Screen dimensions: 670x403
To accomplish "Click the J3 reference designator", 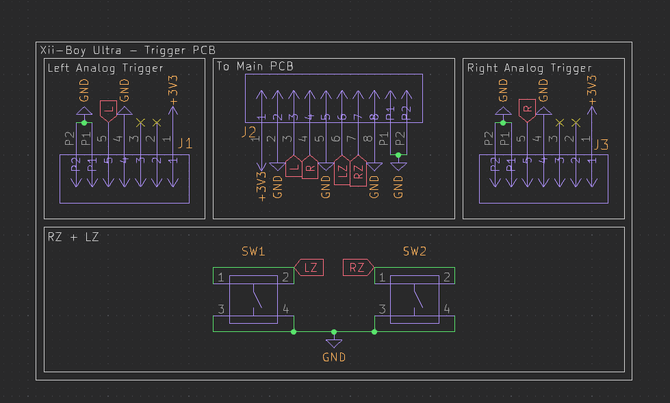I will click(601, 144).
